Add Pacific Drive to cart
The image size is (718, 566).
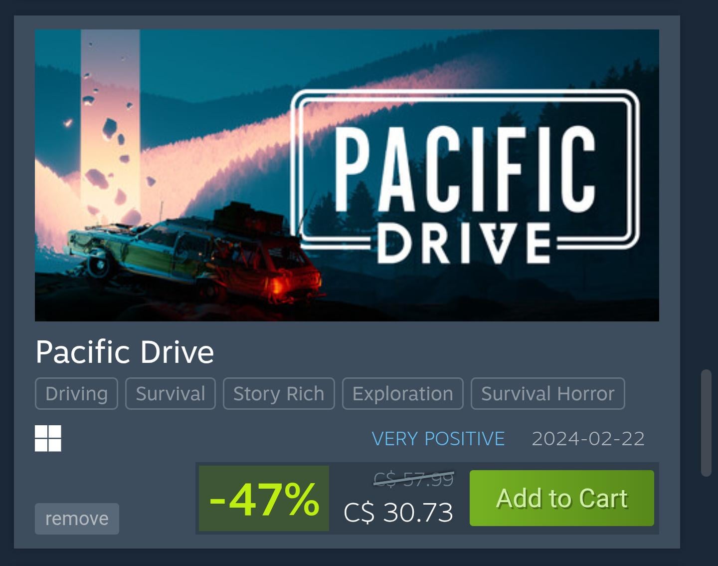coord(561,498)
